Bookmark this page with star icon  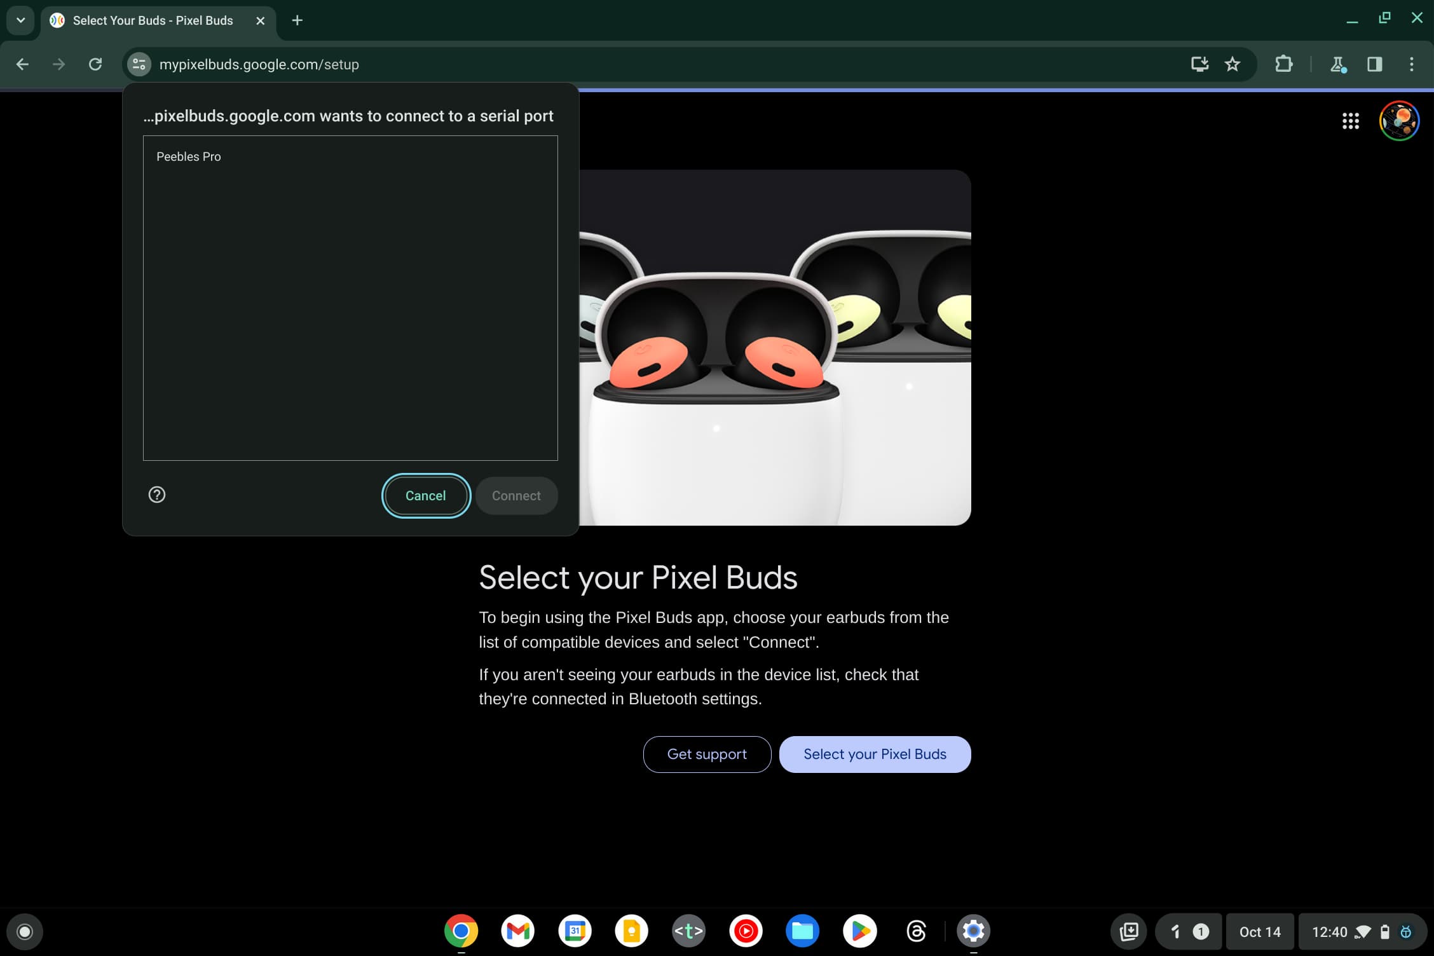(x=1233, y=64)
